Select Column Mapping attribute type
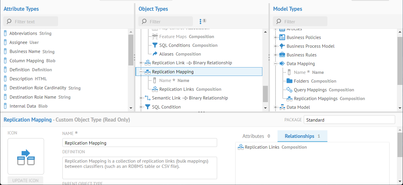The height and width of the screenshot is (185, 403). [x=27, y=61]
